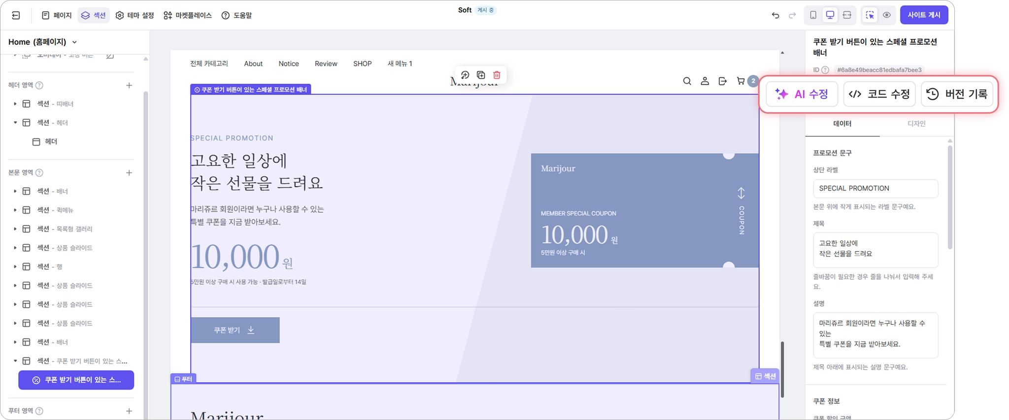Viewport: 1009px width, 420px height.
Task: Click layout icon of 섹션 - 퀵메뉴
Action: click(27, 210)
